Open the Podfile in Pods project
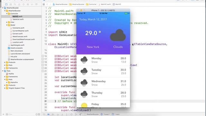 [11, 74]
